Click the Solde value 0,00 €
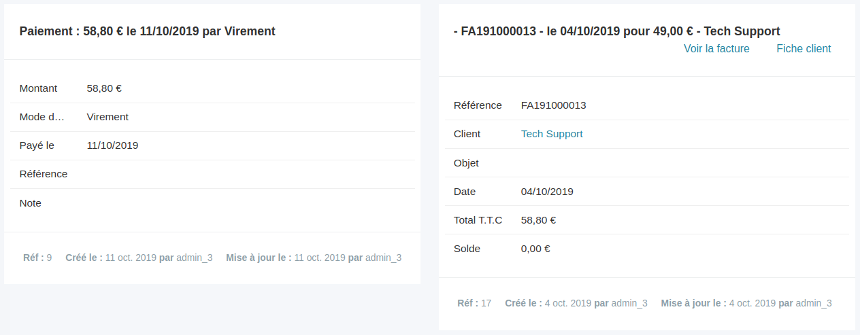Viewport: 860px width, 335px height. (535, 249)
